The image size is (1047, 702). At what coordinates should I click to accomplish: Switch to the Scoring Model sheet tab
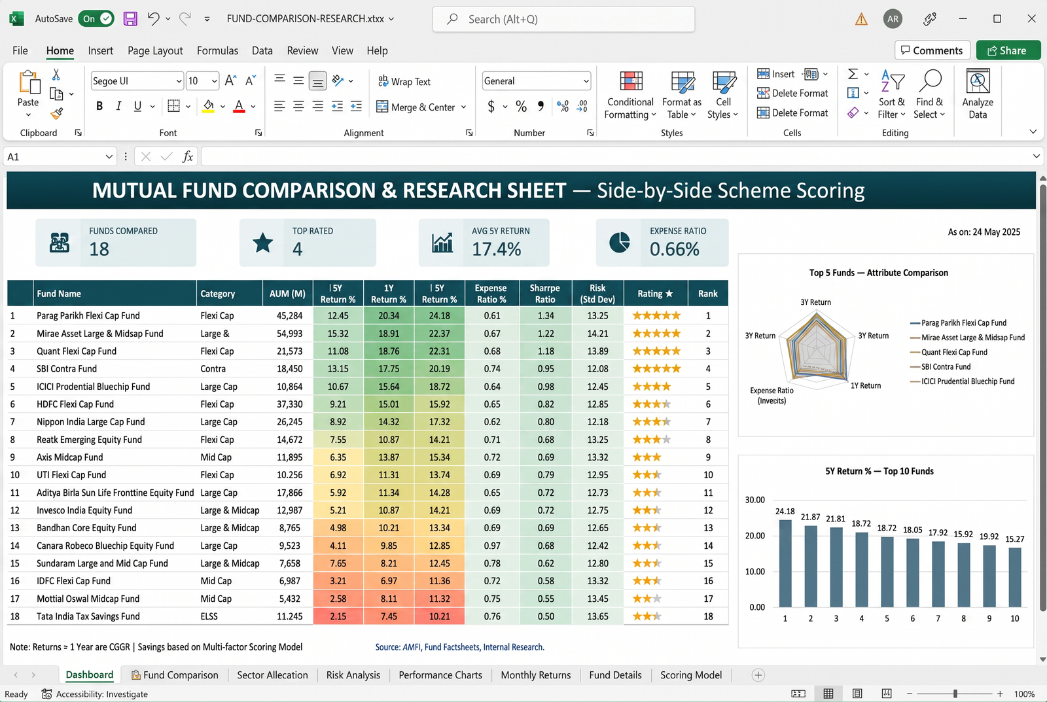691,675
